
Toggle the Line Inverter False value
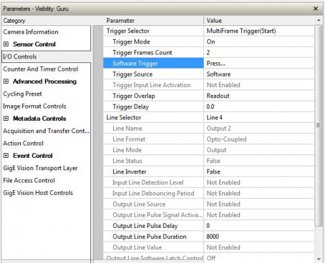click(259, 171)
